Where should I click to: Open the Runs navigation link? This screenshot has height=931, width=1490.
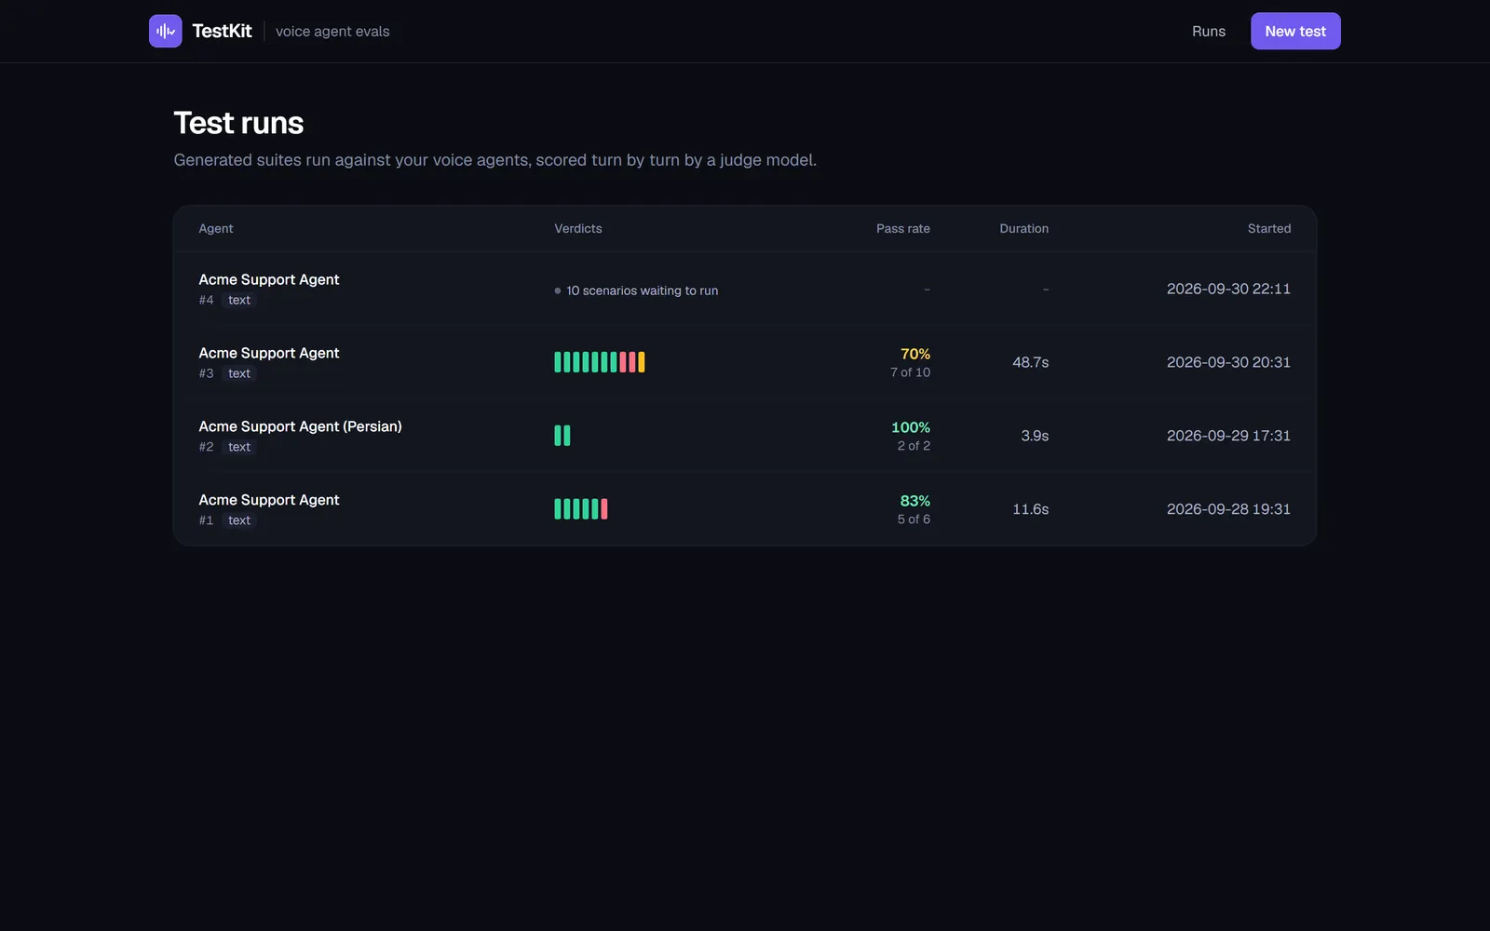tap(1209, 32)
